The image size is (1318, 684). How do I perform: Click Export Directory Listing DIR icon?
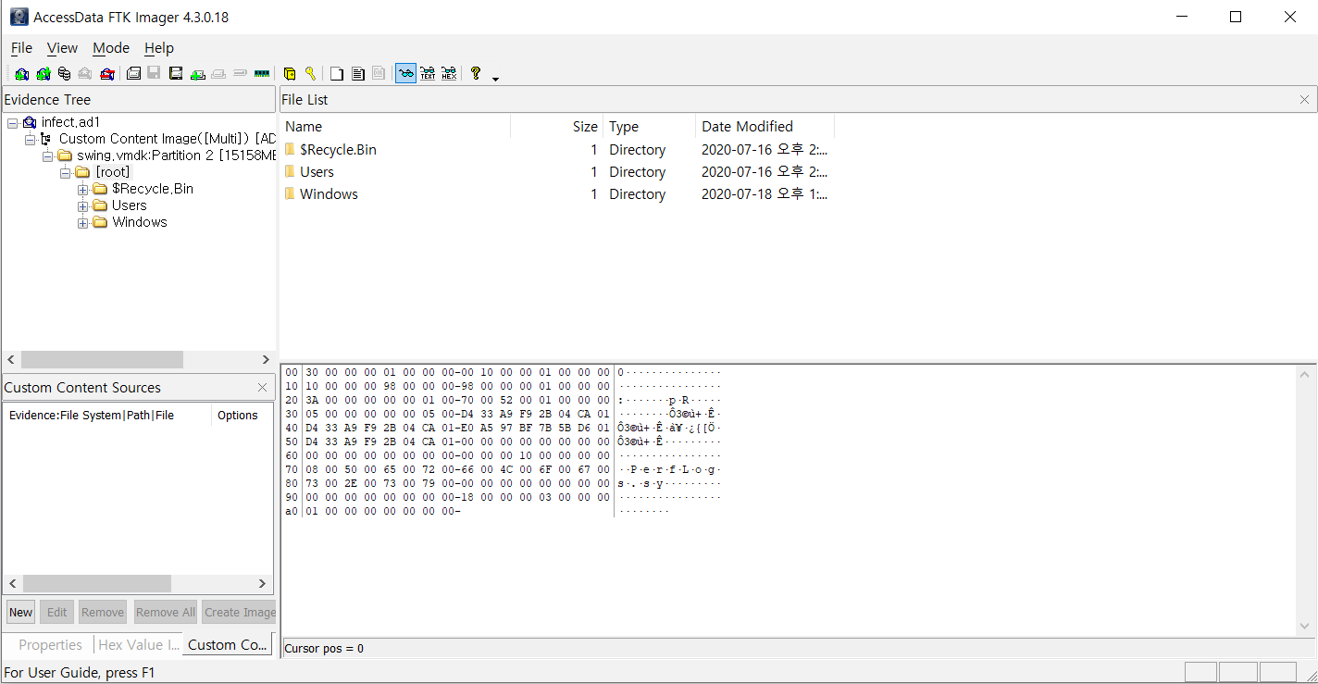click(379, 73)
